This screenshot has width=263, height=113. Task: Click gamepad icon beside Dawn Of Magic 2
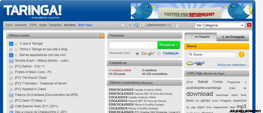click(11, 101)
